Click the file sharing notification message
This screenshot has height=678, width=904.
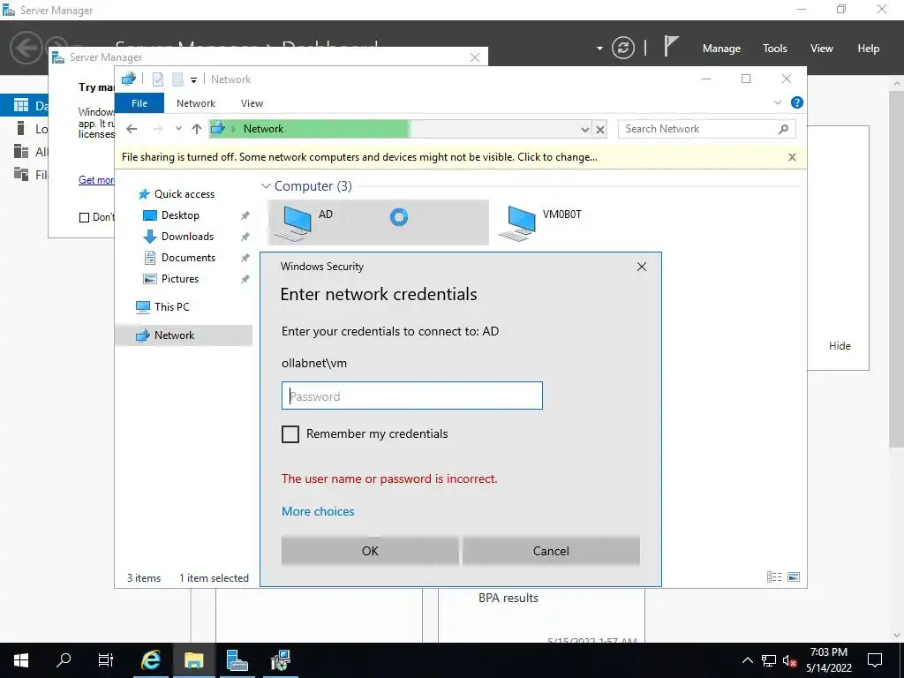(x=359, y=157)
